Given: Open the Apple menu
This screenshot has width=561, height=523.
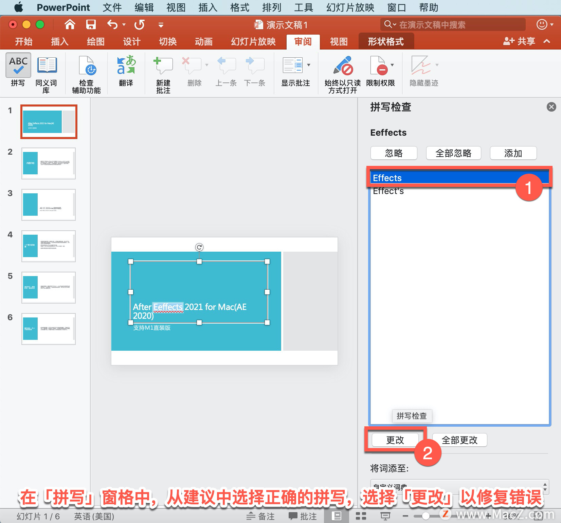Looking at the screenshot, I should (x=19, y=7).
